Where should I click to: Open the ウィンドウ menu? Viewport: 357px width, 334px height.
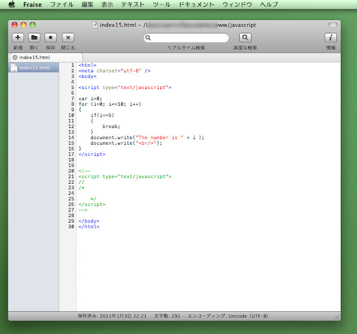[x=237, y=4]
